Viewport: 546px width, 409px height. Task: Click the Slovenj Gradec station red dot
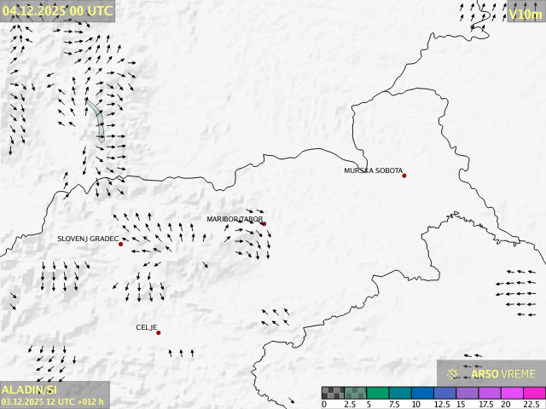point(120,245)
